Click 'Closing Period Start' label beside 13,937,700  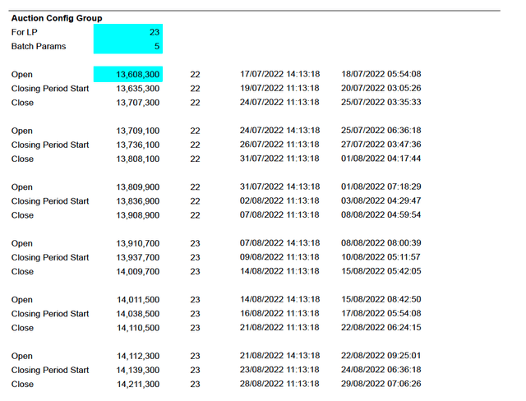(50, 257)
